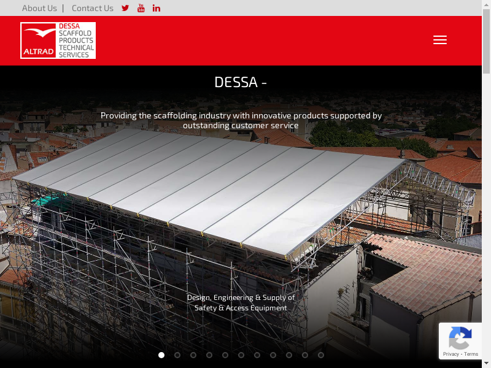Open the About Us page
The height and width of the screenshot is (368, 491).
point(39,8)
